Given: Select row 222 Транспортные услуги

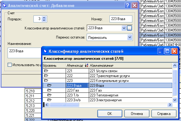Looking at the screenshot, I should 107,76.
